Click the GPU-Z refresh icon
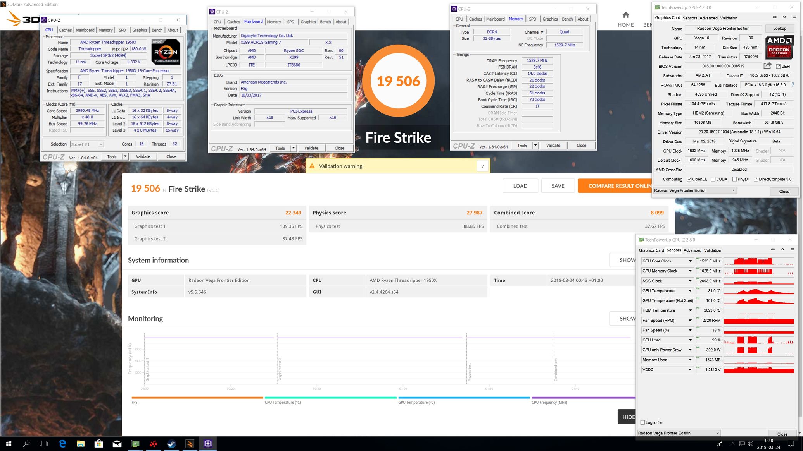Viewport: 803px width, 451px height. 784,17
